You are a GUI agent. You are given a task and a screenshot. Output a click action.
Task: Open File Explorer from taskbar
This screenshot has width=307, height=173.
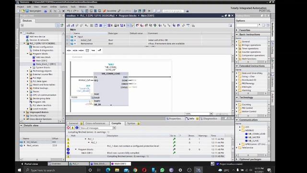coord(117,170)
